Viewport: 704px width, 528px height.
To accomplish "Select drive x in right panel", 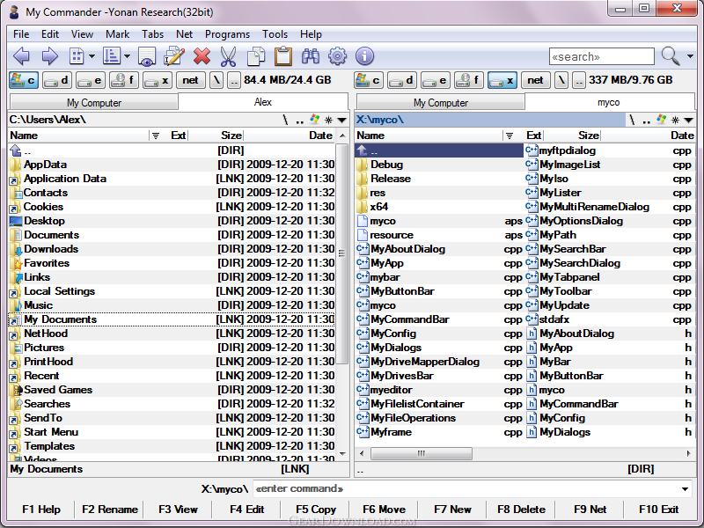I will point(502,80).
